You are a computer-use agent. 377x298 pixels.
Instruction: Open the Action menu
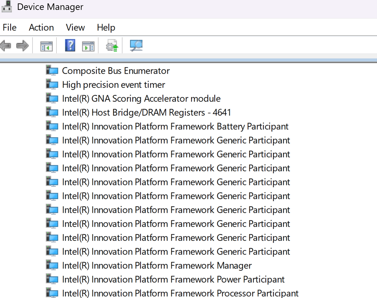click(41, 28)
